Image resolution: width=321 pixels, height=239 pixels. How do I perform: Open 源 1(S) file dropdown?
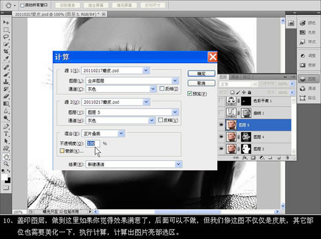coord(146,71)
